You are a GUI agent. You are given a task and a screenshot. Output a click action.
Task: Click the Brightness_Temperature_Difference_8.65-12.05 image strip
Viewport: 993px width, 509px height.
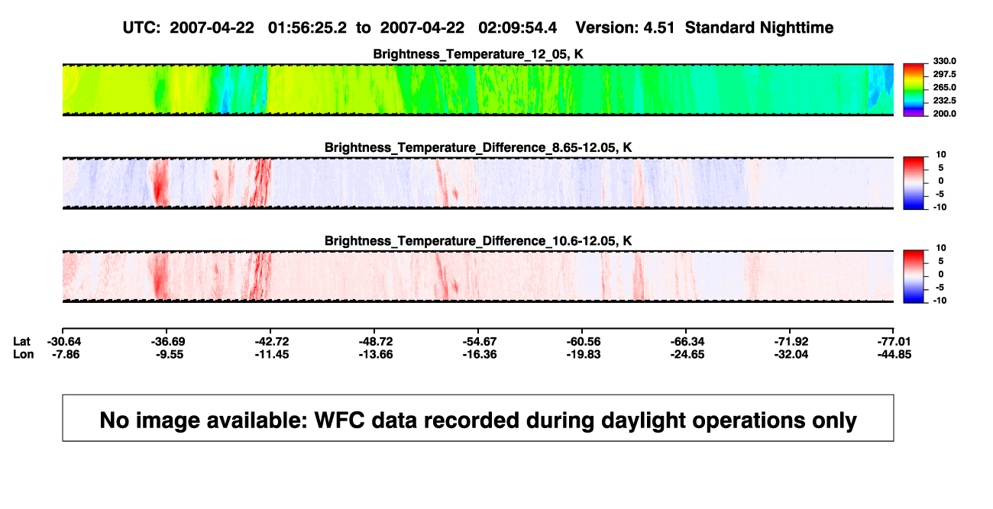pyautogui.click(x=477, y=183)
